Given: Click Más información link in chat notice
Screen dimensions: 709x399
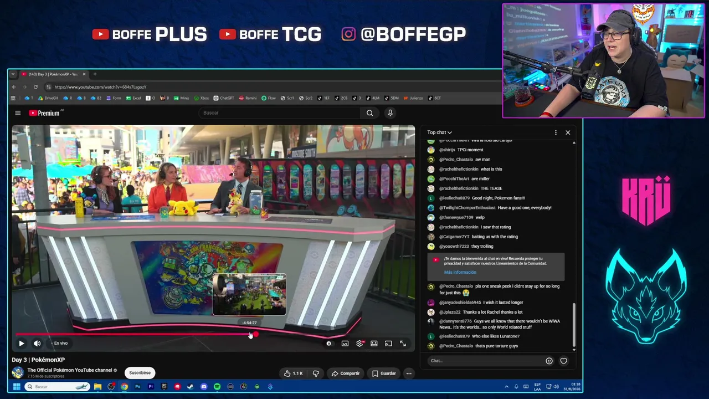Looking at the screenshot, I should (x=460, y=272).
